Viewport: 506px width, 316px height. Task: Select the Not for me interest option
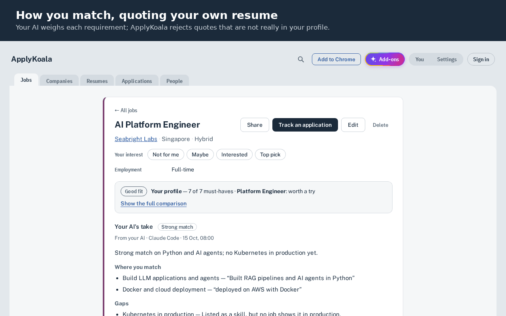click(166, 154)
